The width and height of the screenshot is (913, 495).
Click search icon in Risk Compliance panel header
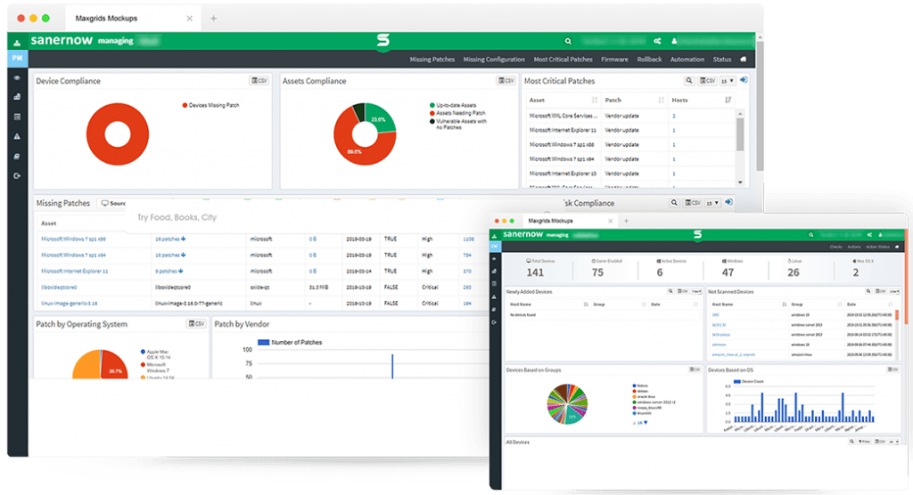click(x=674, y=202)
